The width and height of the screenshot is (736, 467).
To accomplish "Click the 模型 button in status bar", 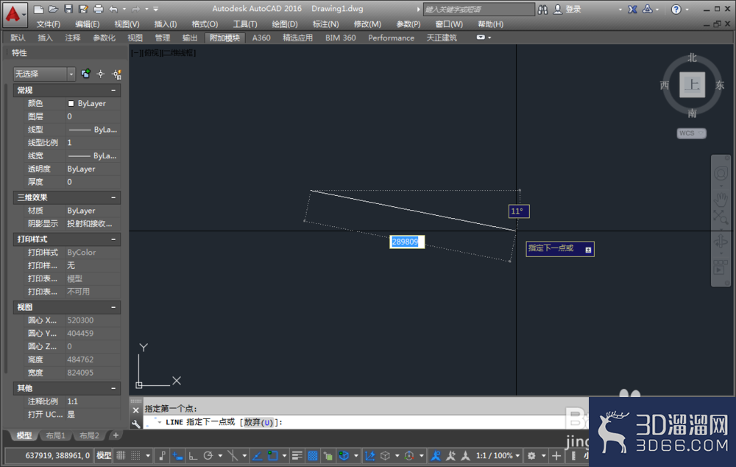I will (104, 455).
